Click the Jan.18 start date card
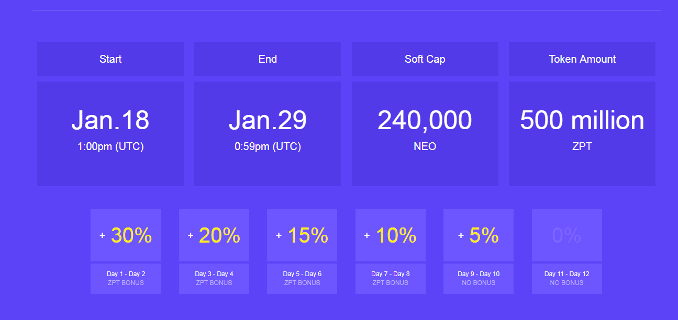Screen dimensions: 678x320 coord(110,134)
